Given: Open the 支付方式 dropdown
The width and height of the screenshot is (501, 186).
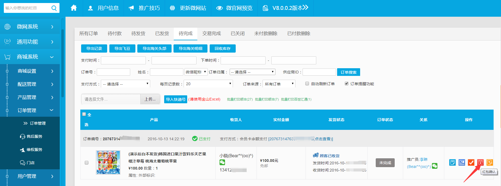Looking at the screenshot, I should click(x=126, y=84).
